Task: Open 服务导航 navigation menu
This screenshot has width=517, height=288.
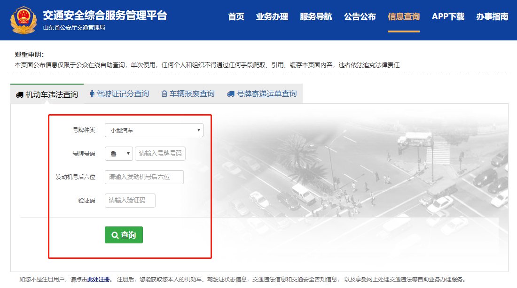Action: (x=316, y=16)
